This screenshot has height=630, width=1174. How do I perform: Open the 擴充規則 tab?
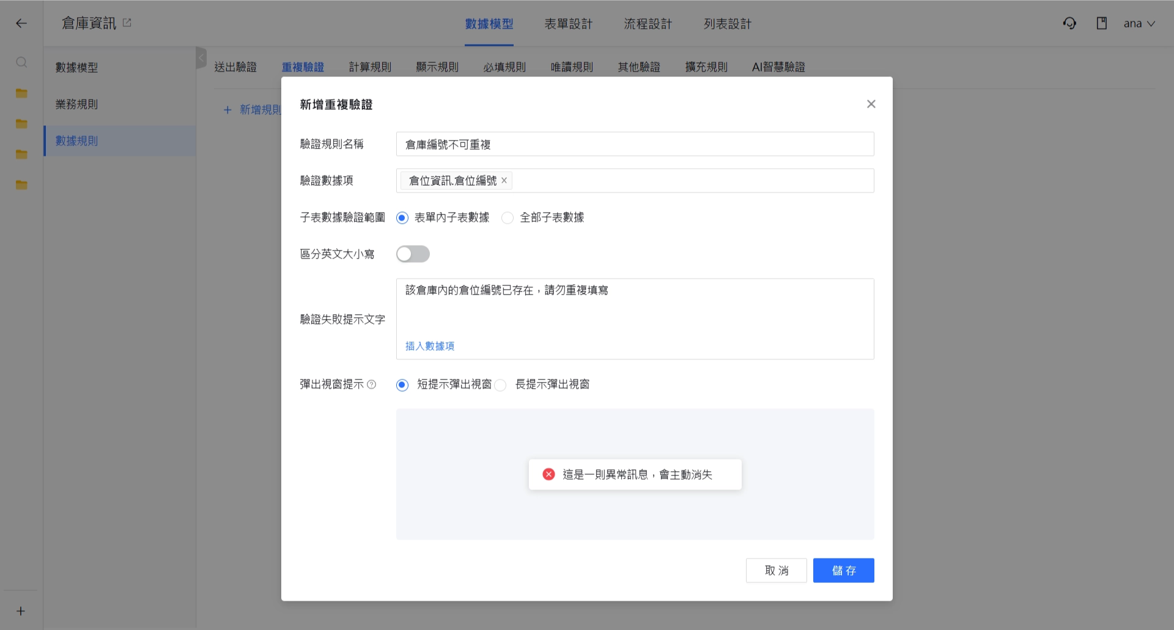pyautogui.click(x=706, y=67)
